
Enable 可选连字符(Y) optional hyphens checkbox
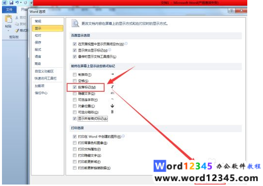point(75,100)
